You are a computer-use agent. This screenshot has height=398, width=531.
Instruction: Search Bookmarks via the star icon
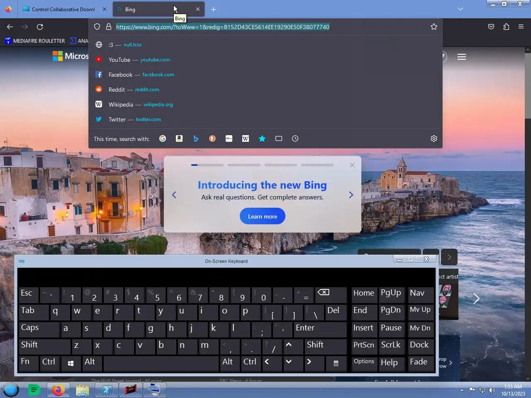click(x=262, y=138)
